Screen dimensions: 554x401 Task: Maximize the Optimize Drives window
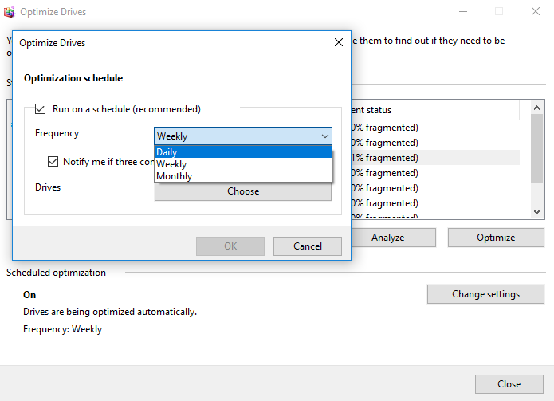499,12
